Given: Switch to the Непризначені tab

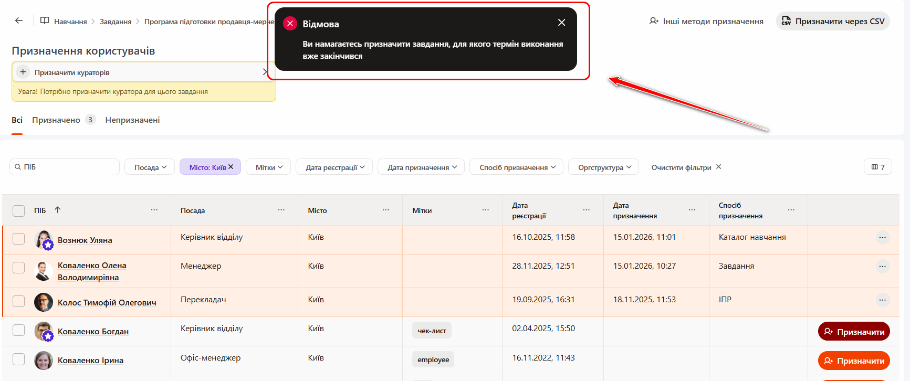Looking at the screenshot, I should click(x=132, y=120).
